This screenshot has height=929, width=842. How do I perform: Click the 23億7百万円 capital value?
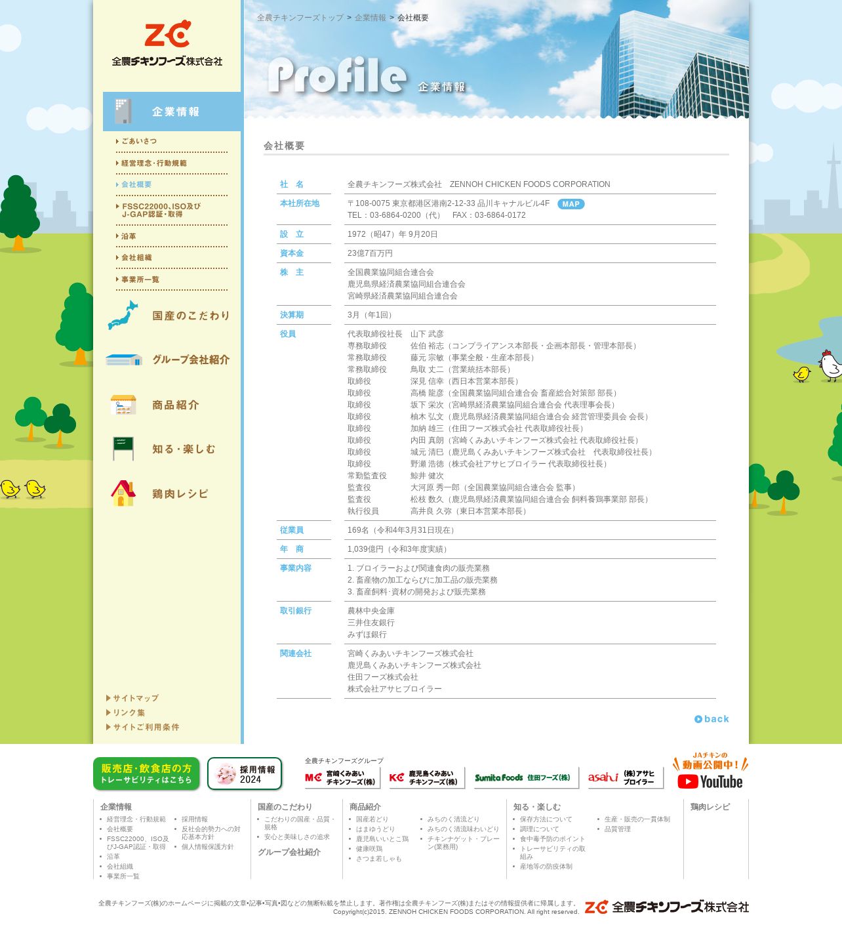coord(370,253)
